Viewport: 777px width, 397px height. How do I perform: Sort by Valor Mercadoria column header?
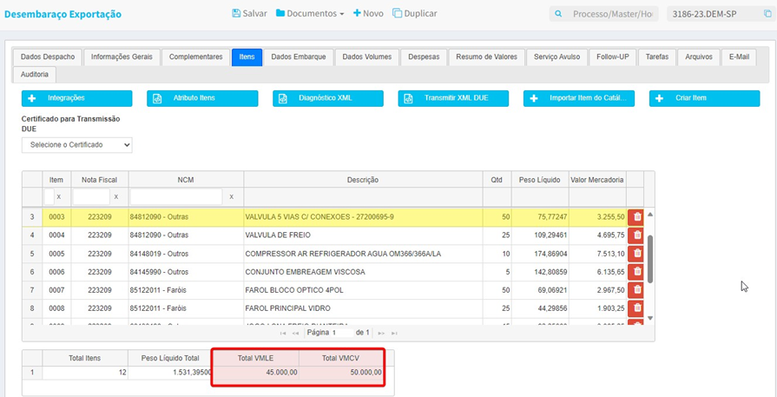[597, 180]
